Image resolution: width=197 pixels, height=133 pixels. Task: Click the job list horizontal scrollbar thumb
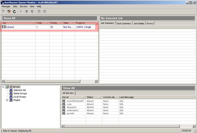click(x=42, y=81)
